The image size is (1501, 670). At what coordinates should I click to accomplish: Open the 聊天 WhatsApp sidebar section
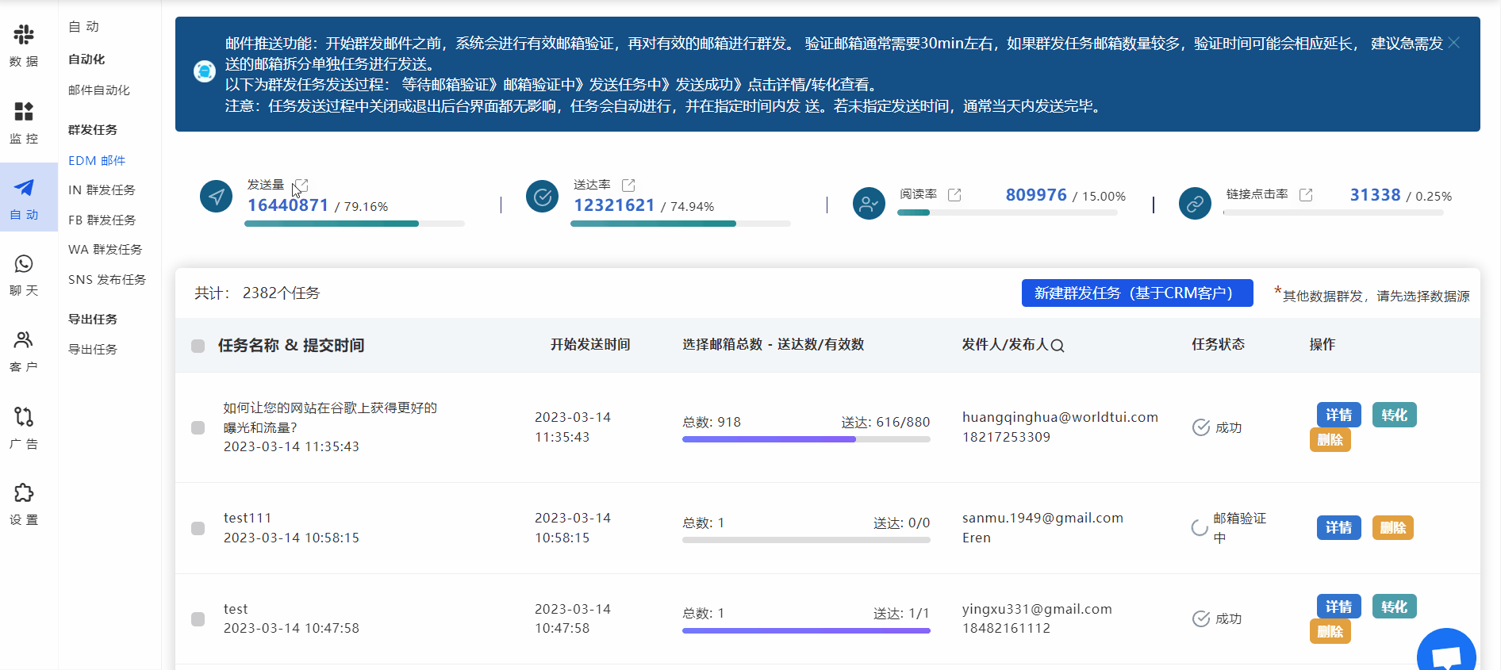(24, 275)
